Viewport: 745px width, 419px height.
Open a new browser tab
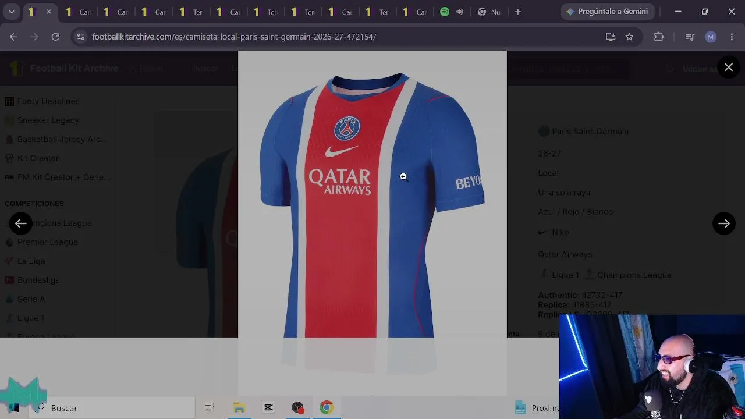coord(518,12)
